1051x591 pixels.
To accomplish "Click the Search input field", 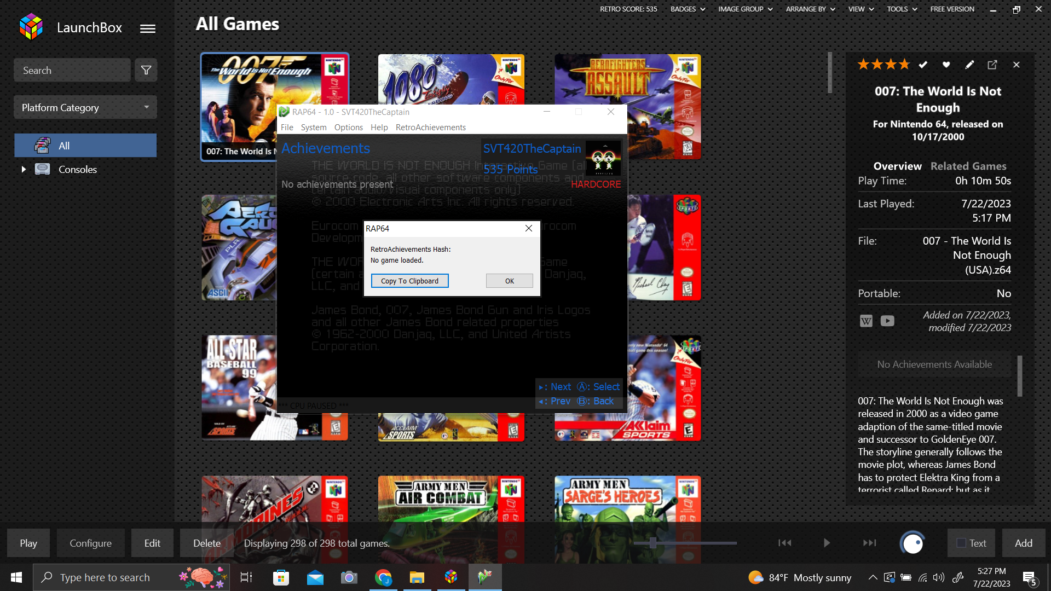I will [x=72, y=70].
